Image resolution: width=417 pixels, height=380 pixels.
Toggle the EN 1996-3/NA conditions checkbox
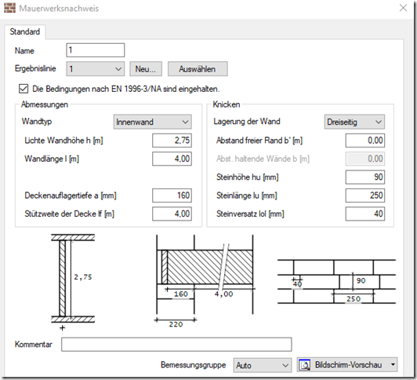(x=24, y=89)
